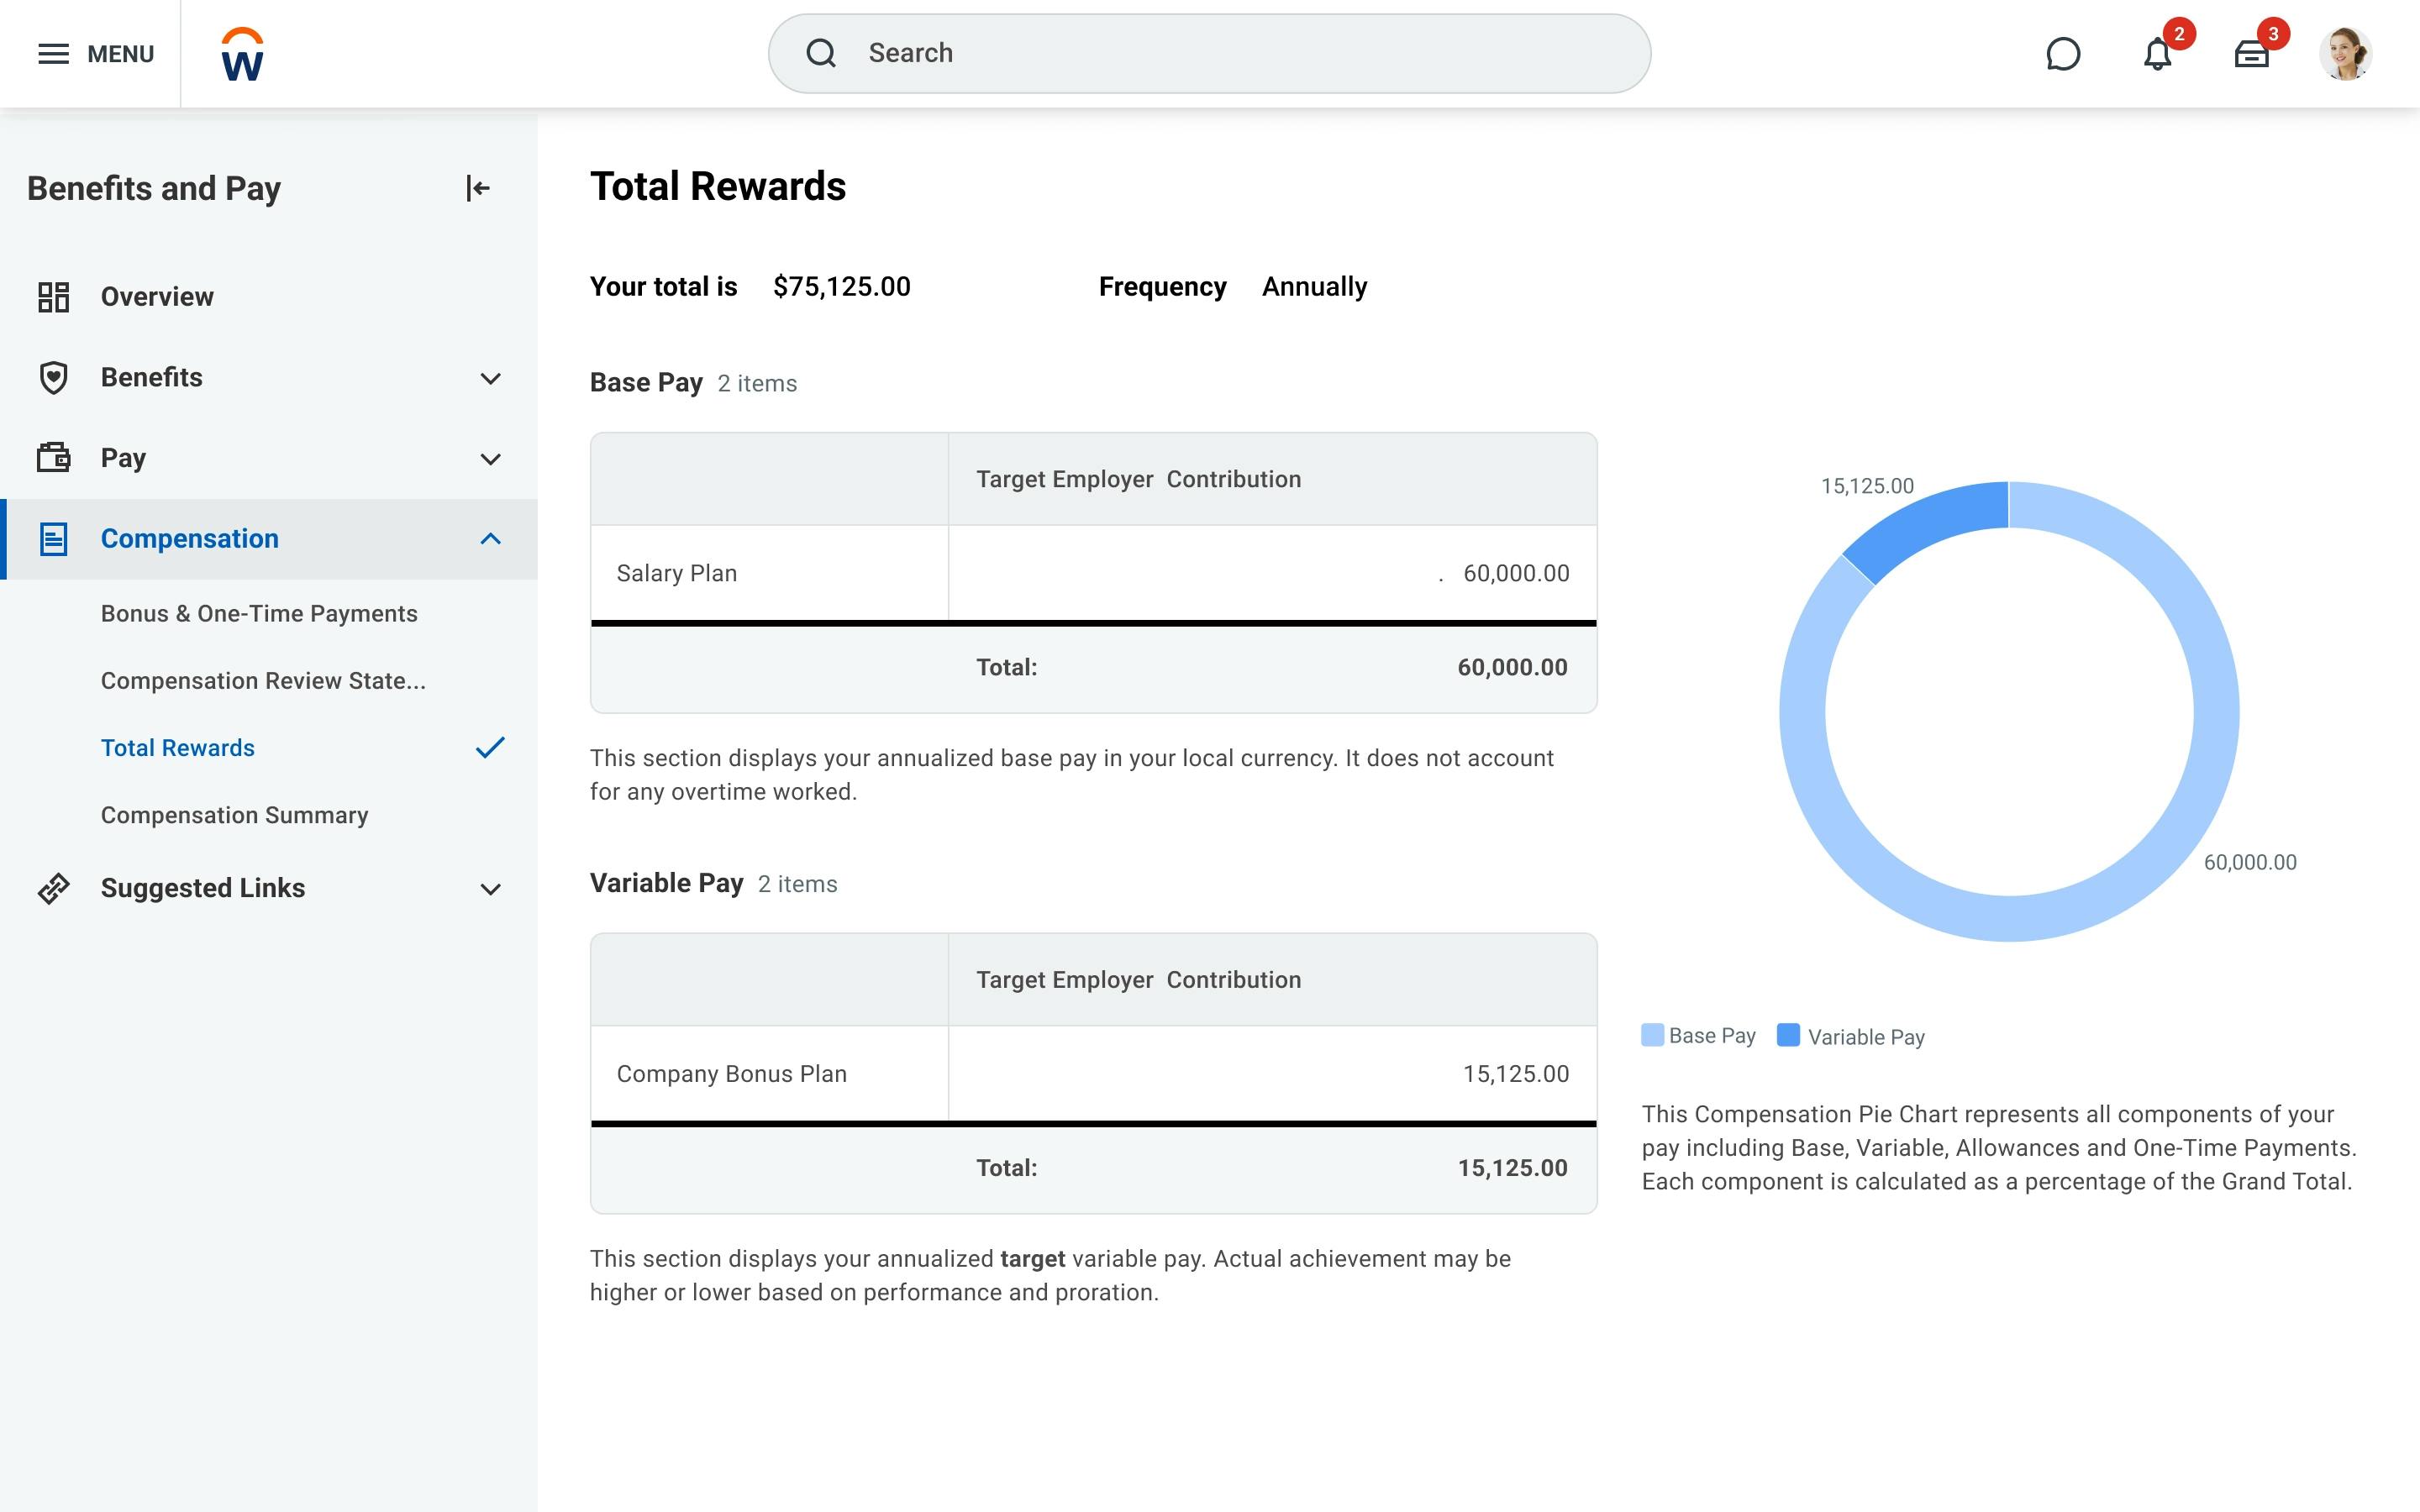The width and height of the screenshot is (2420, 1512).
Task: Collapse the Benefits and Pay sidebar
Action: (479, 187)
